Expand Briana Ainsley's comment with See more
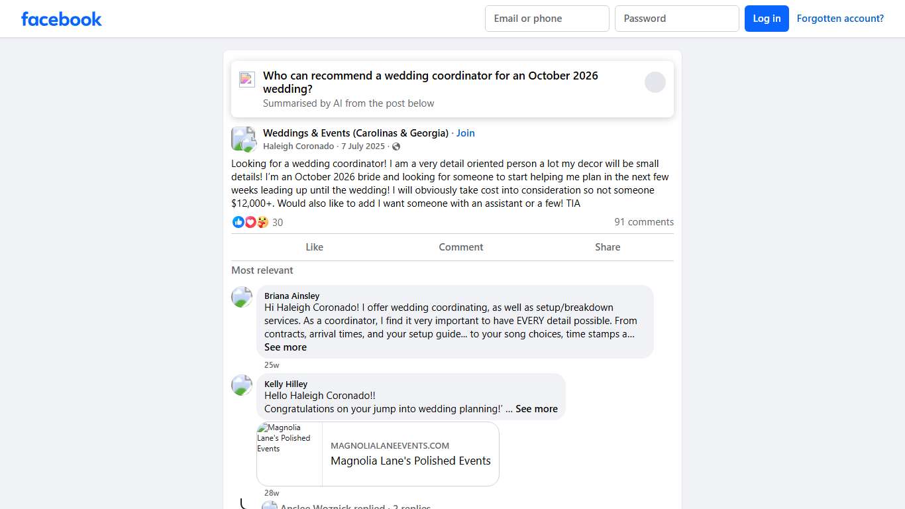The image size is (905, 509). (x=286, y=347)
